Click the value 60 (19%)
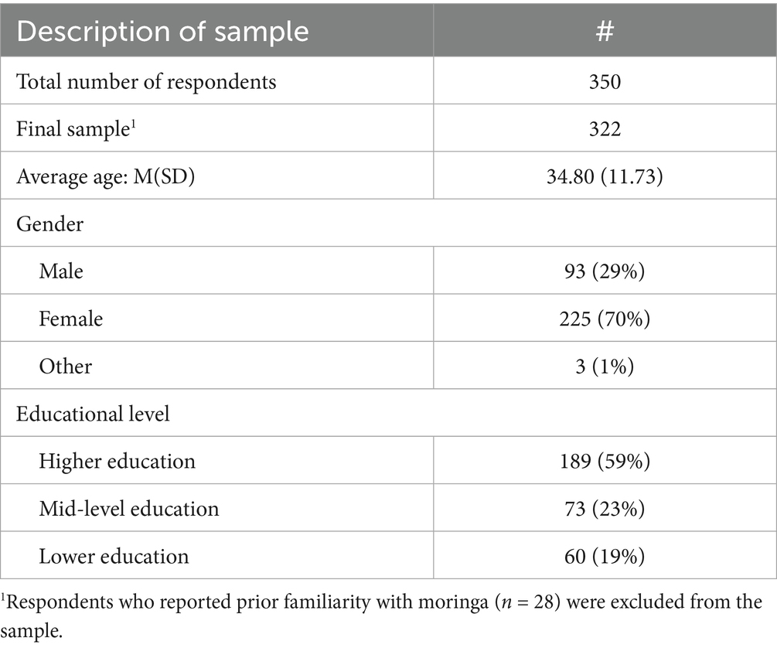777x648 pixels. pyautogui.click(x=605, y=555)
